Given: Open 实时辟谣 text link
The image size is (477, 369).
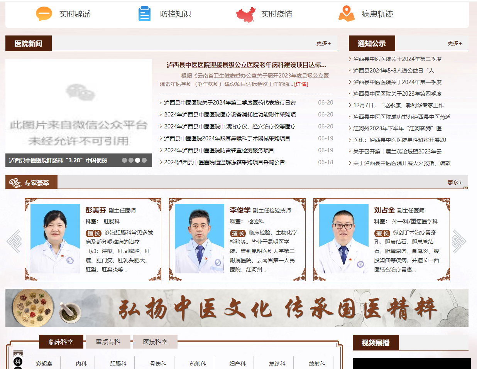Looking at the screenshot, I should 74,14.
